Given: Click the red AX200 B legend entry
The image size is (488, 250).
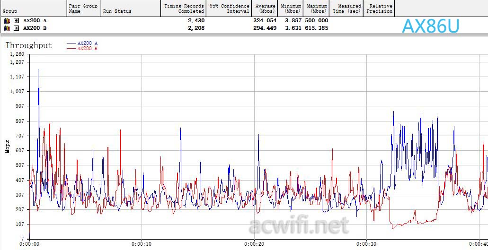Looking at the screenshot, I should coord(82,49).
